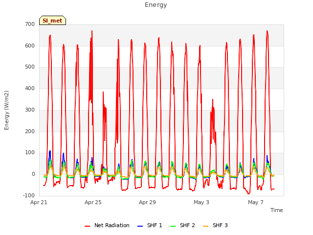The width and height of the screenshot is (313, 235).
Task: Click the 300 y-axis tick label
Action: [x=30, y=110]
